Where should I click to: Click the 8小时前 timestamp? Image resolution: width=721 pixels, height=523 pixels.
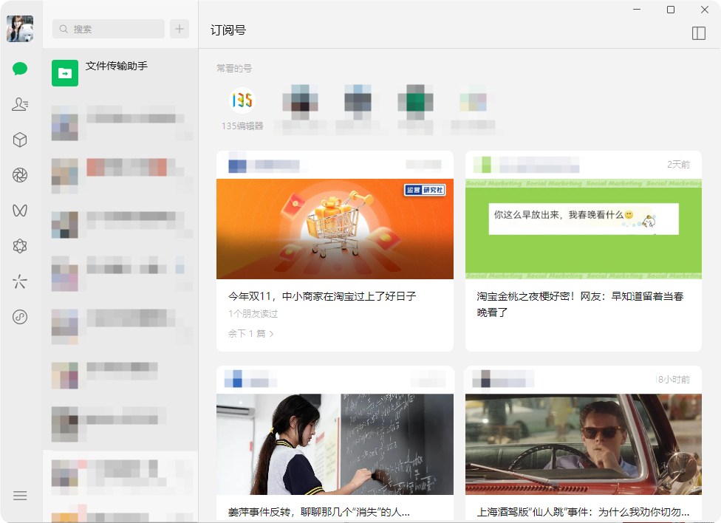[674, 380]
